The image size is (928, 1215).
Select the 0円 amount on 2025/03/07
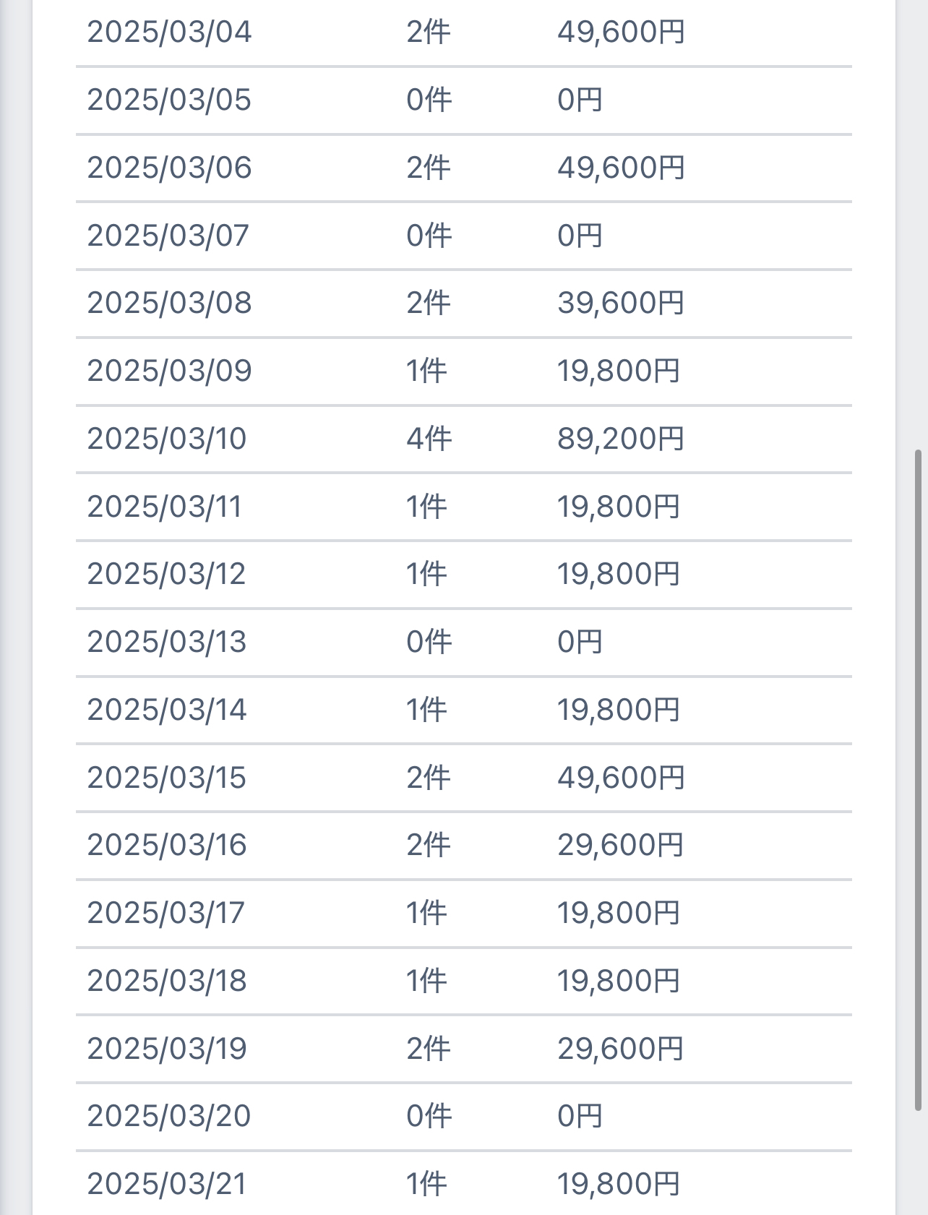point(580,236)
